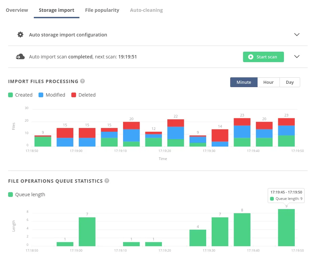Switch chart resolution to Day

290,82
